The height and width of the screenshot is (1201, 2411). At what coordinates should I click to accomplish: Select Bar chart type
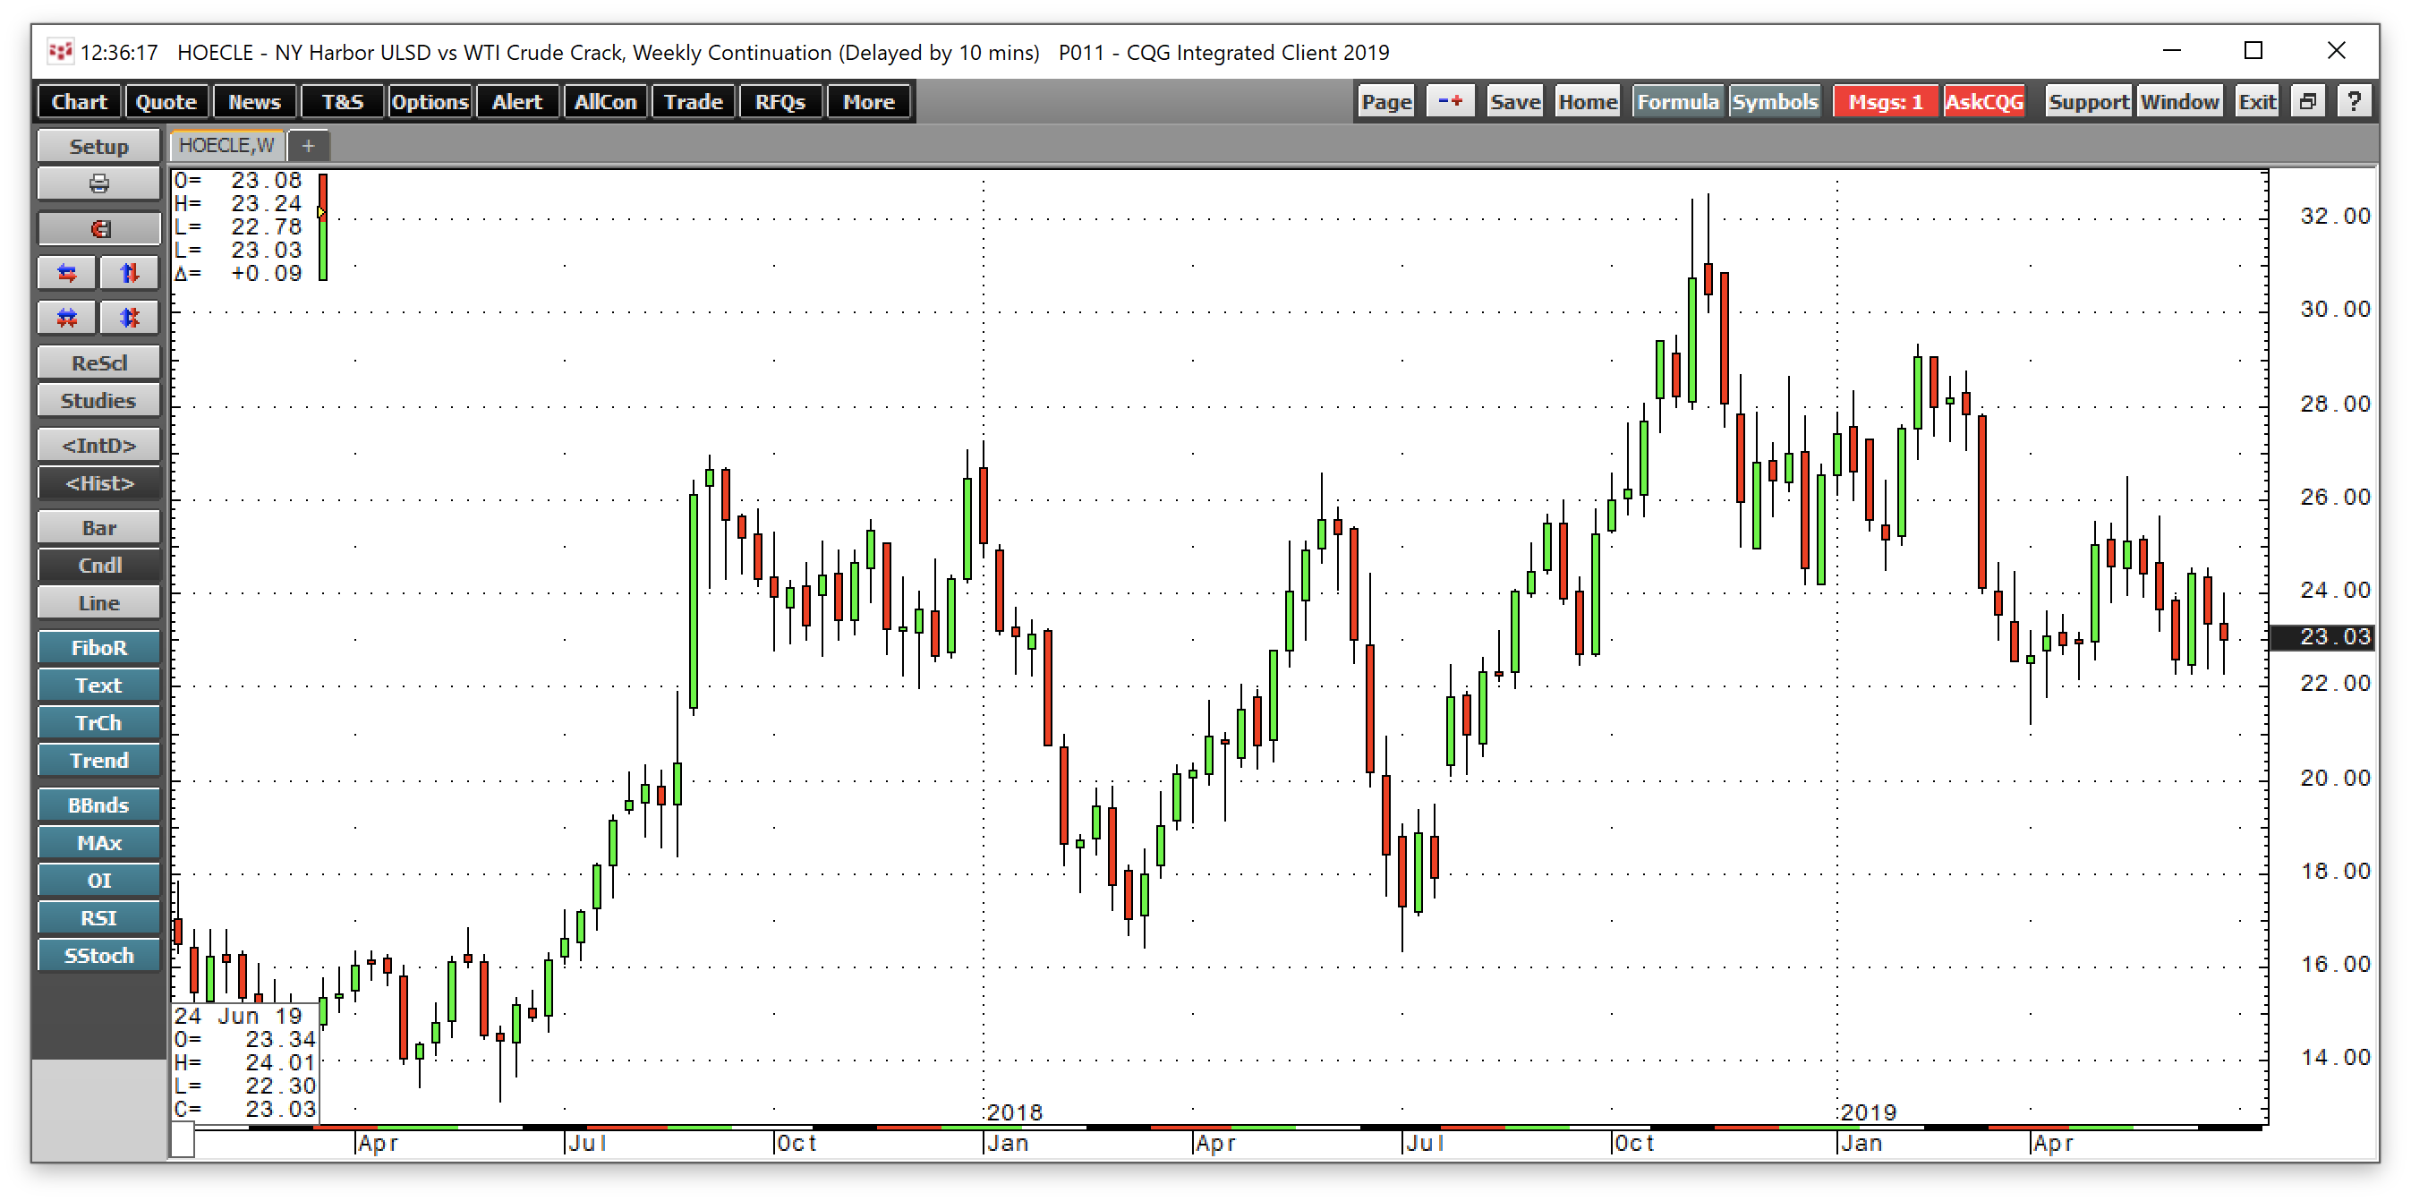[98, 528]
